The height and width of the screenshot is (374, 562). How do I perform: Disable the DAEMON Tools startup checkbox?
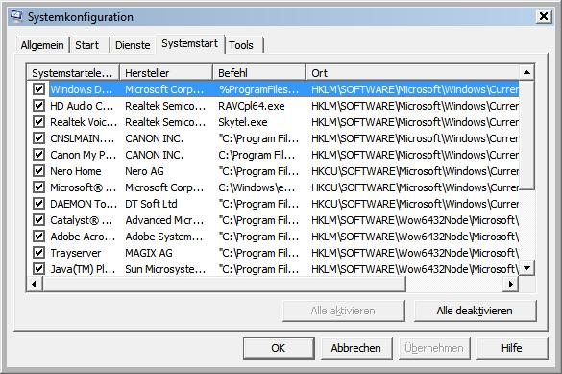coord(38,203)
